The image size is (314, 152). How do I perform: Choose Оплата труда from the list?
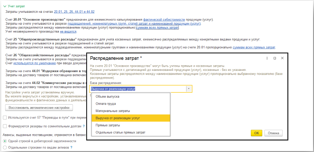(106, 104)
